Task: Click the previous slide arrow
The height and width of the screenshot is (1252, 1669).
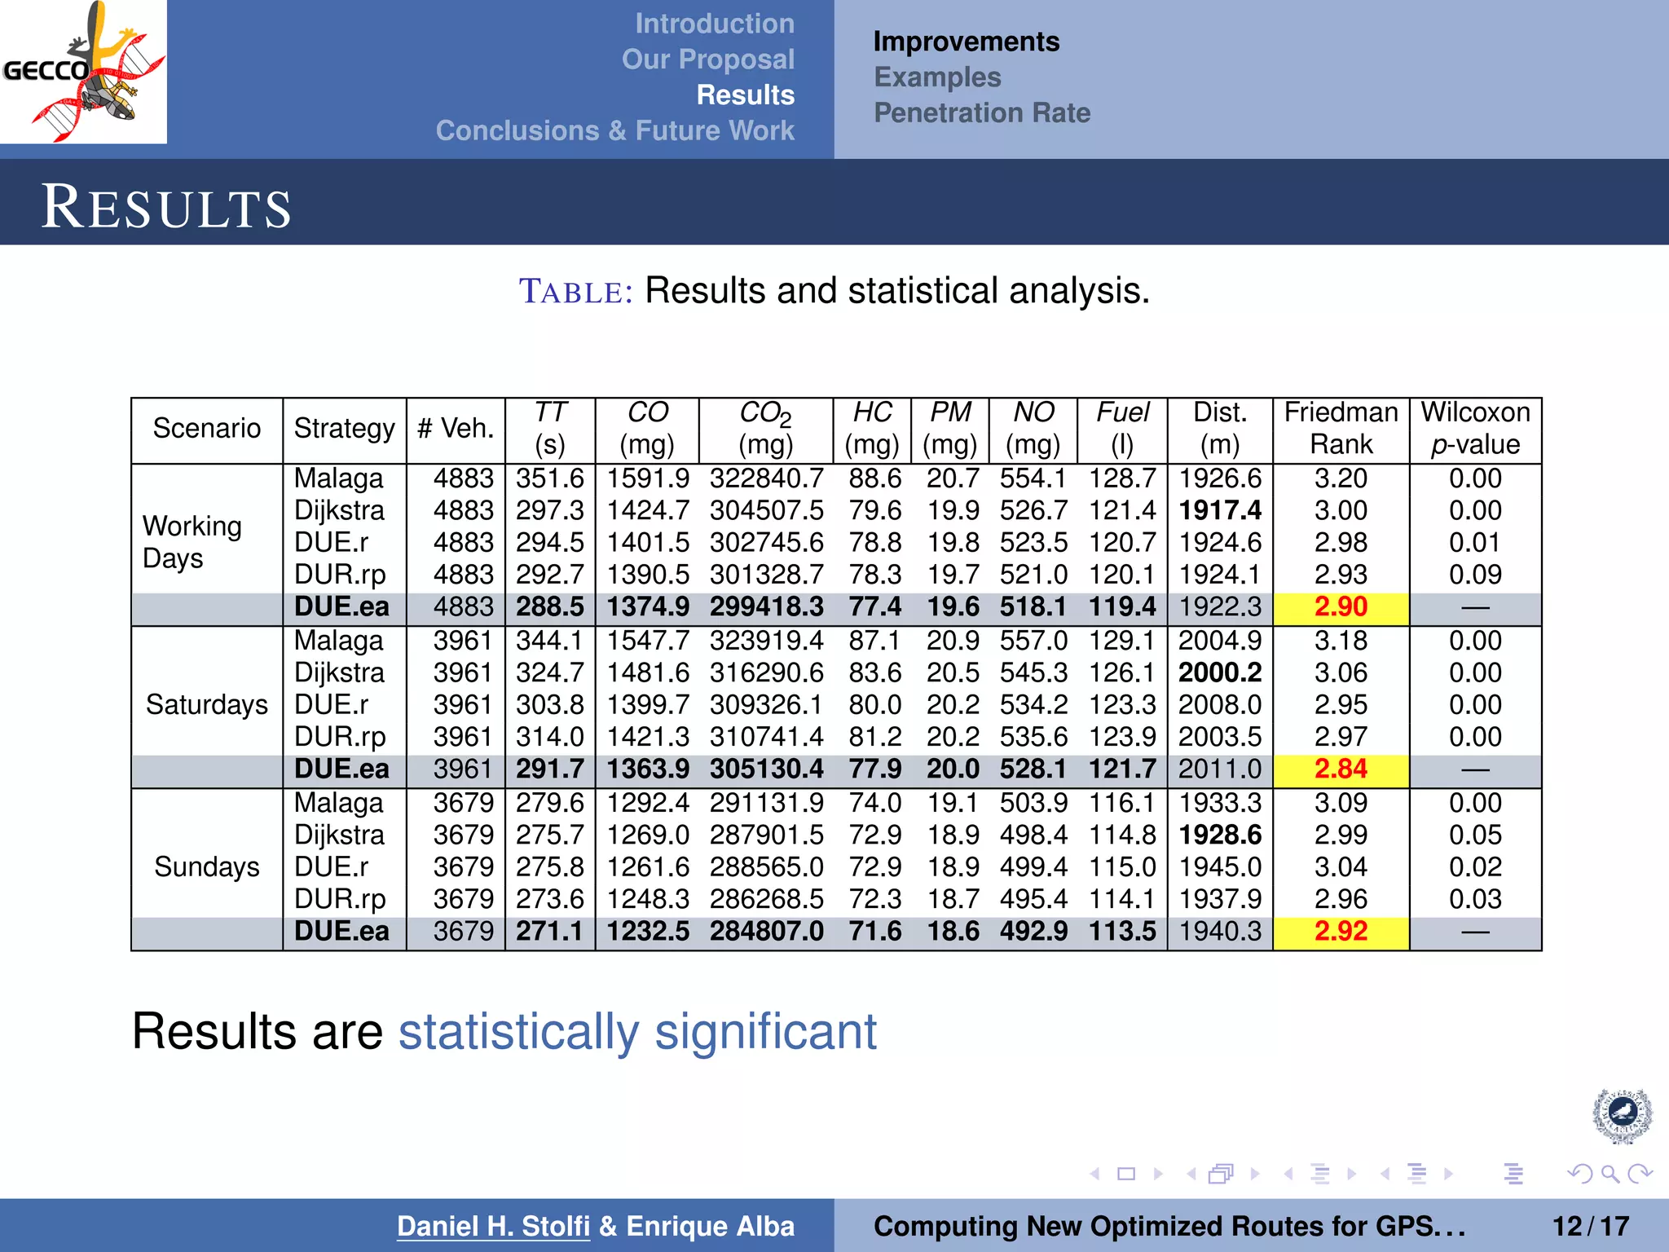Action: [1094, 1174]
